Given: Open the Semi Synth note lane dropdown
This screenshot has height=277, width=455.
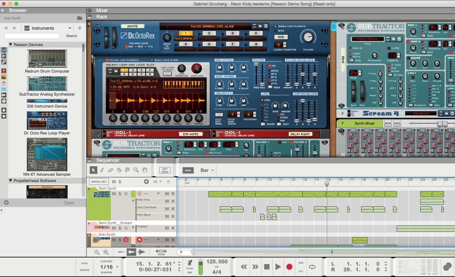Looking at the screenshot, I should 158,193.
